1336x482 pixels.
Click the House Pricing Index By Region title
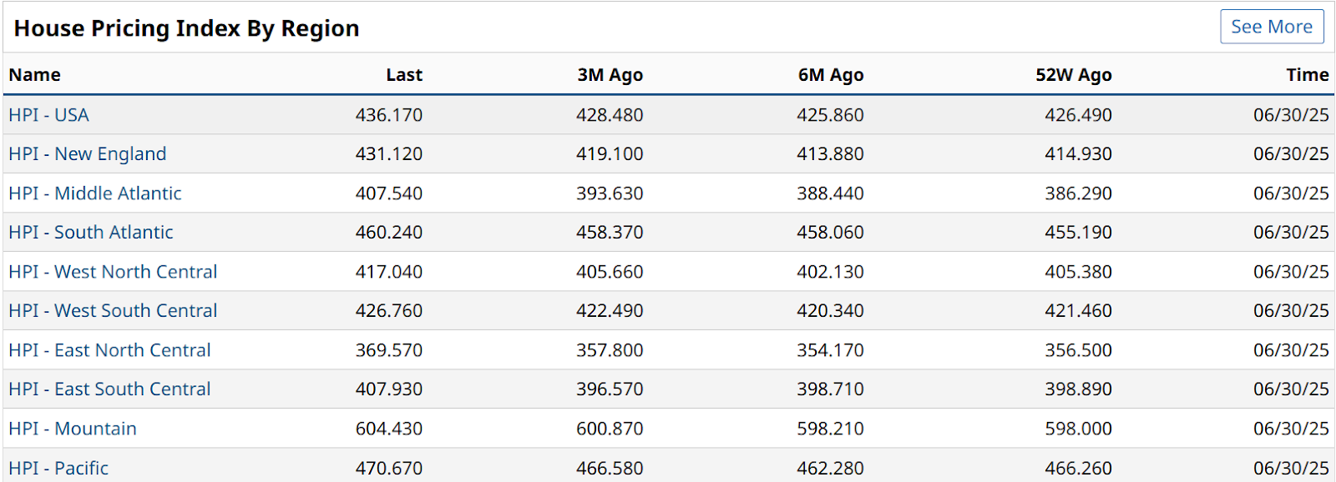tap(187, 28)
